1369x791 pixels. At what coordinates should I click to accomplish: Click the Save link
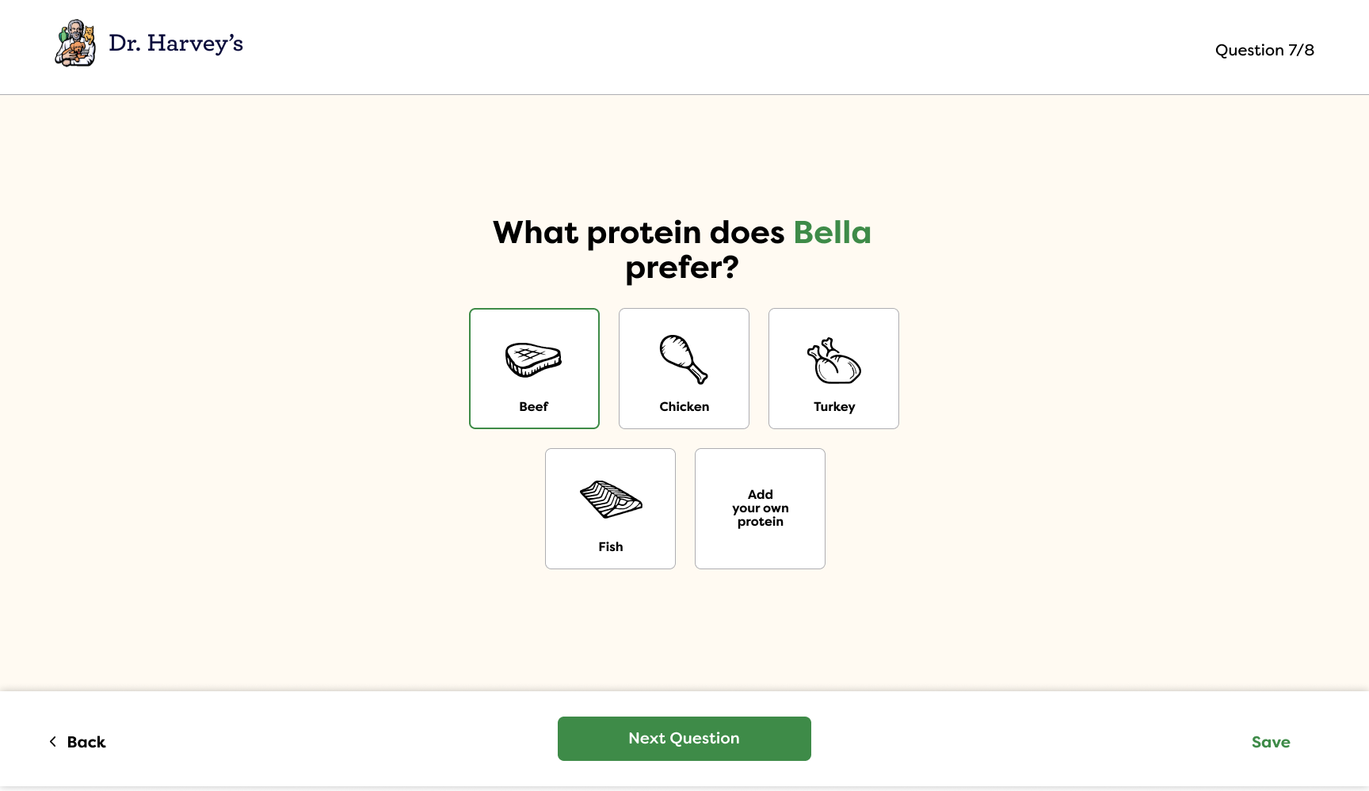(1271, 743)
